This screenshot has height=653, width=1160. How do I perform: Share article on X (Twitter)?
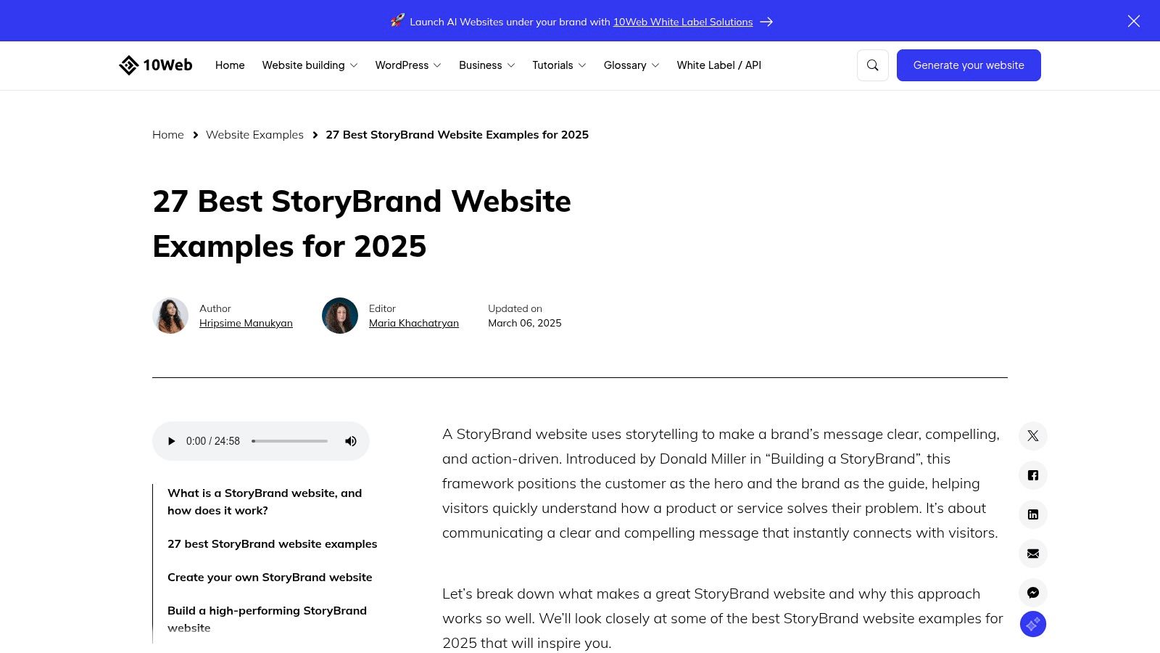click(x=1033, y=436)
